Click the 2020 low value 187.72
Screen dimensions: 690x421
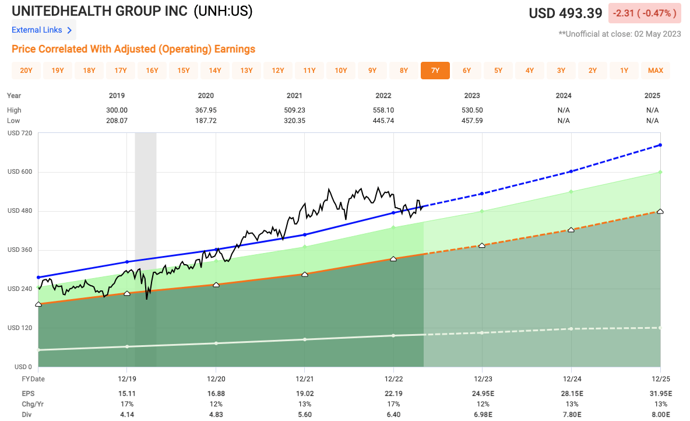coord(206,121)
